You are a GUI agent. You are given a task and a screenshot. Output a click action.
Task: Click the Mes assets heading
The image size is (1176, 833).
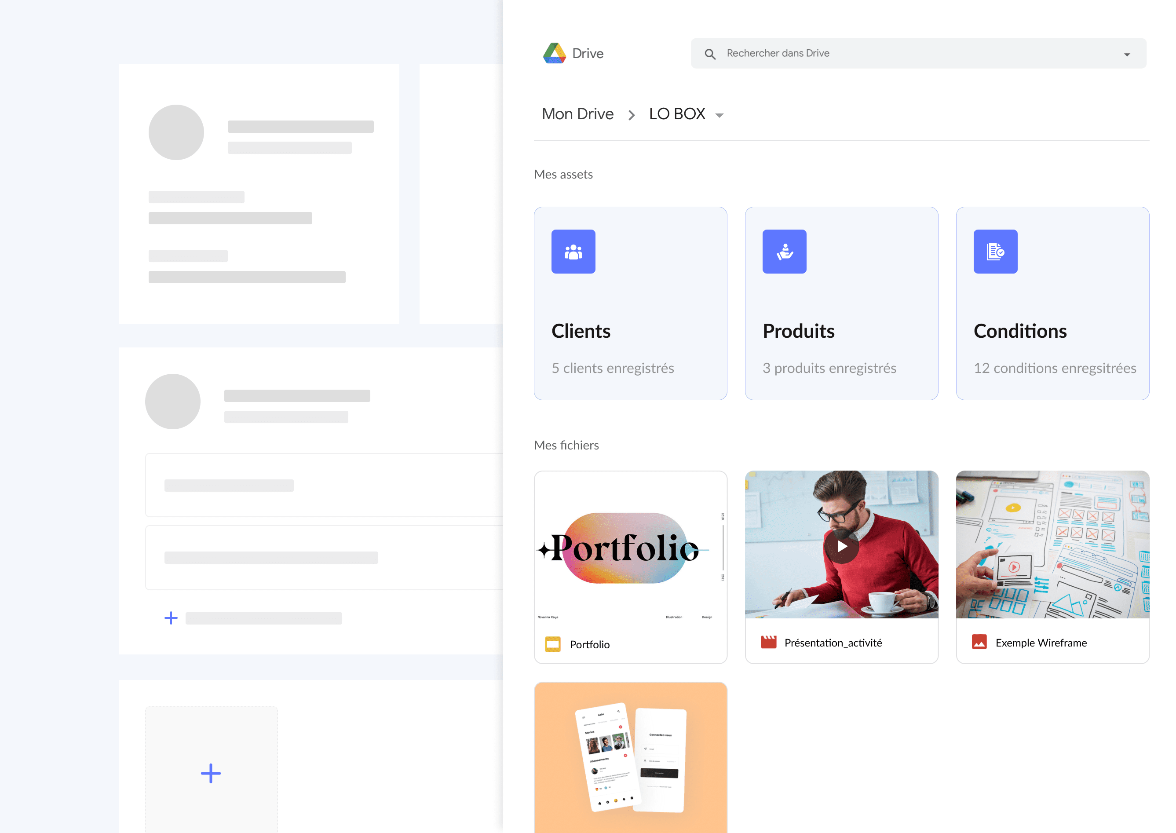click(563, 175)
